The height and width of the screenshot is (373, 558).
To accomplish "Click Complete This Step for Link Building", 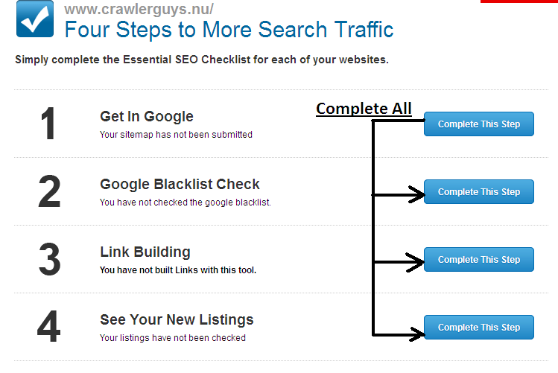I will coord(478,260).
